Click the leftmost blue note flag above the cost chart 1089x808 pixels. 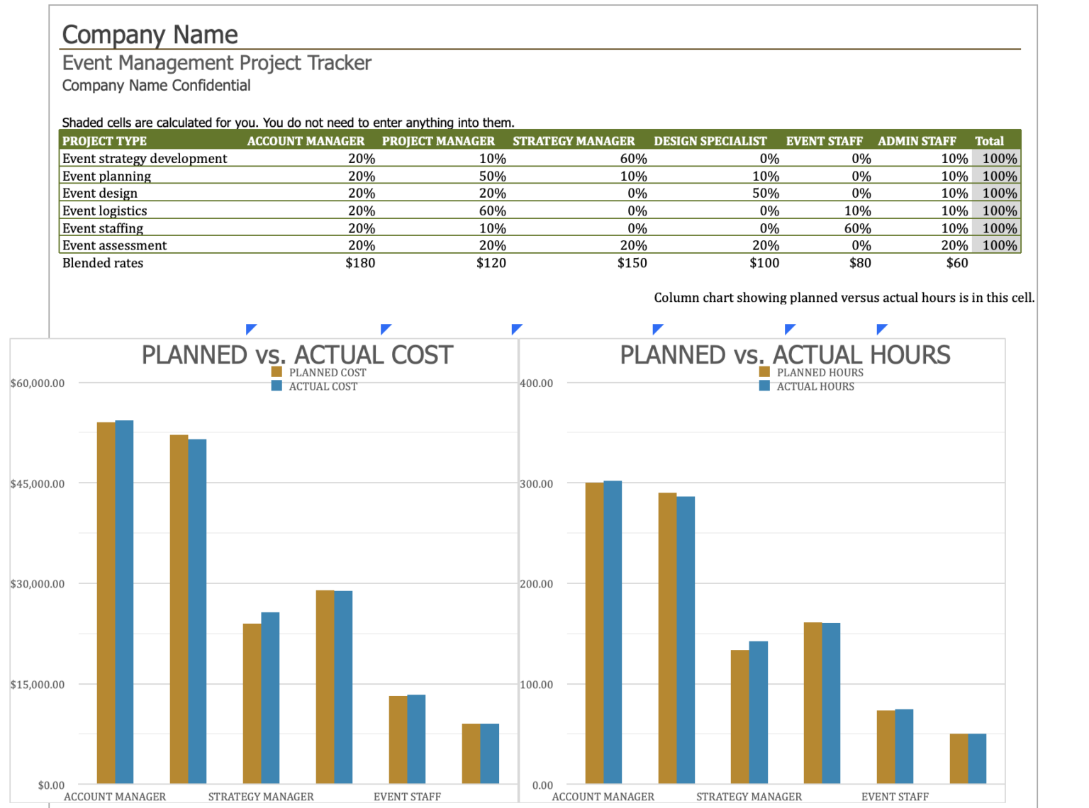click(x=251, y=328)
